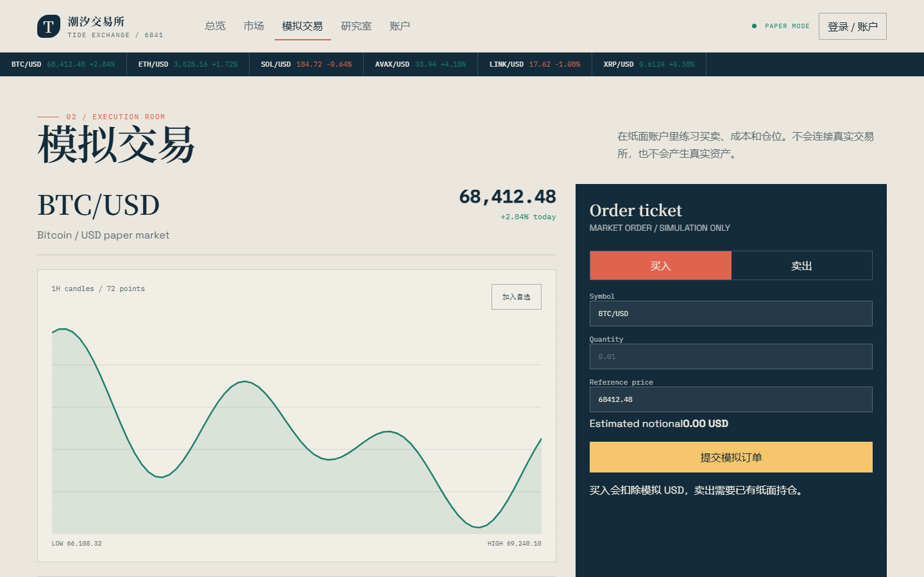Click the 加入自选 watchlist button
924x577 pixels.
[516, 297]
